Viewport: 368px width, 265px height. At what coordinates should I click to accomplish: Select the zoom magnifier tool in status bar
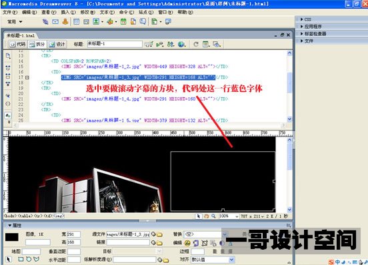[x=213, y=216]
